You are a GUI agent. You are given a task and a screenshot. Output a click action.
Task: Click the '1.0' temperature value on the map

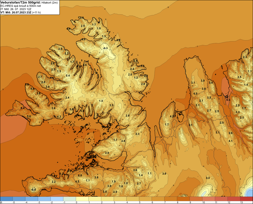click(x=101, y=101)
